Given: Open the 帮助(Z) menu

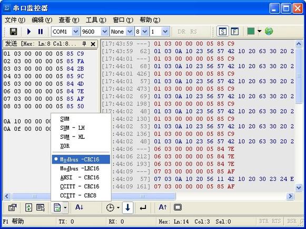Looking at the screenshot, I should click(150, 20).
